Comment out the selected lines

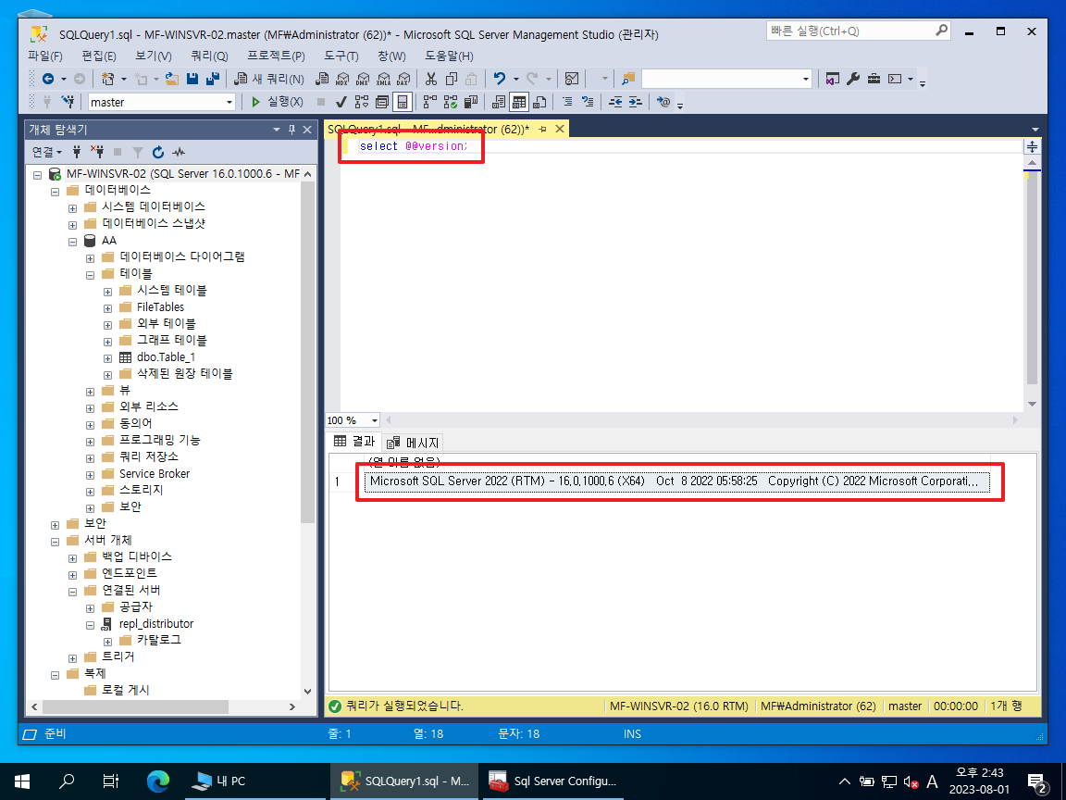click(567, 102)
